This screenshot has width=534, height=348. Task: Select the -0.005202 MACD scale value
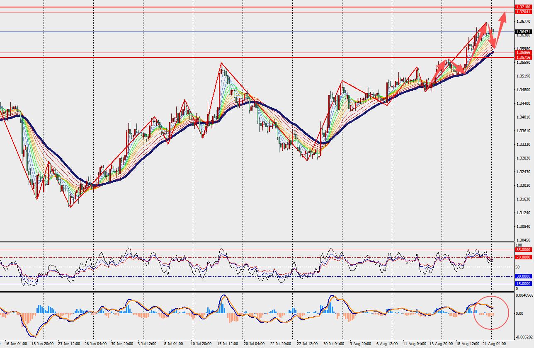click(524, 337)
